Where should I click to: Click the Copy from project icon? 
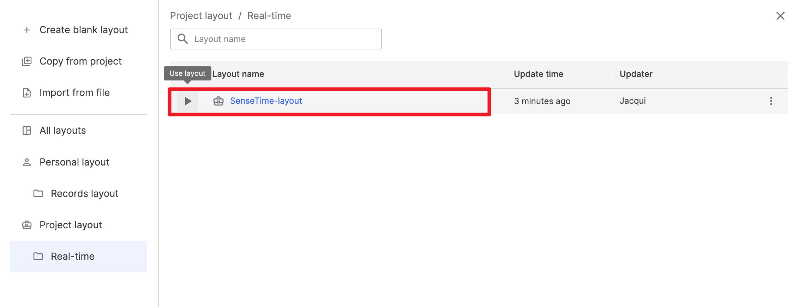tap(27, 61)
